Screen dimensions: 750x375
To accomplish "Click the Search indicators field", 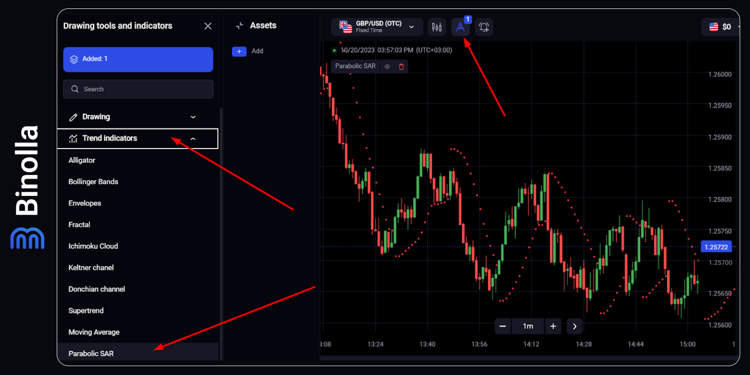I will click(138, 89).
